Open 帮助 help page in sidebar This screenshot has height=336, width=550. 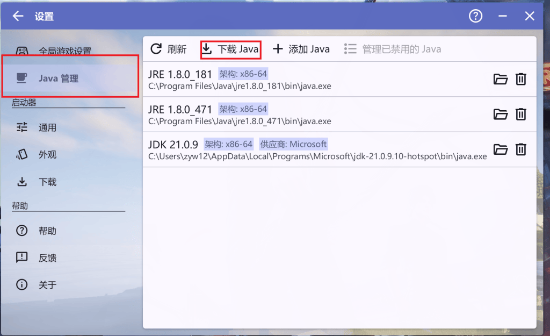pos(47,231)
